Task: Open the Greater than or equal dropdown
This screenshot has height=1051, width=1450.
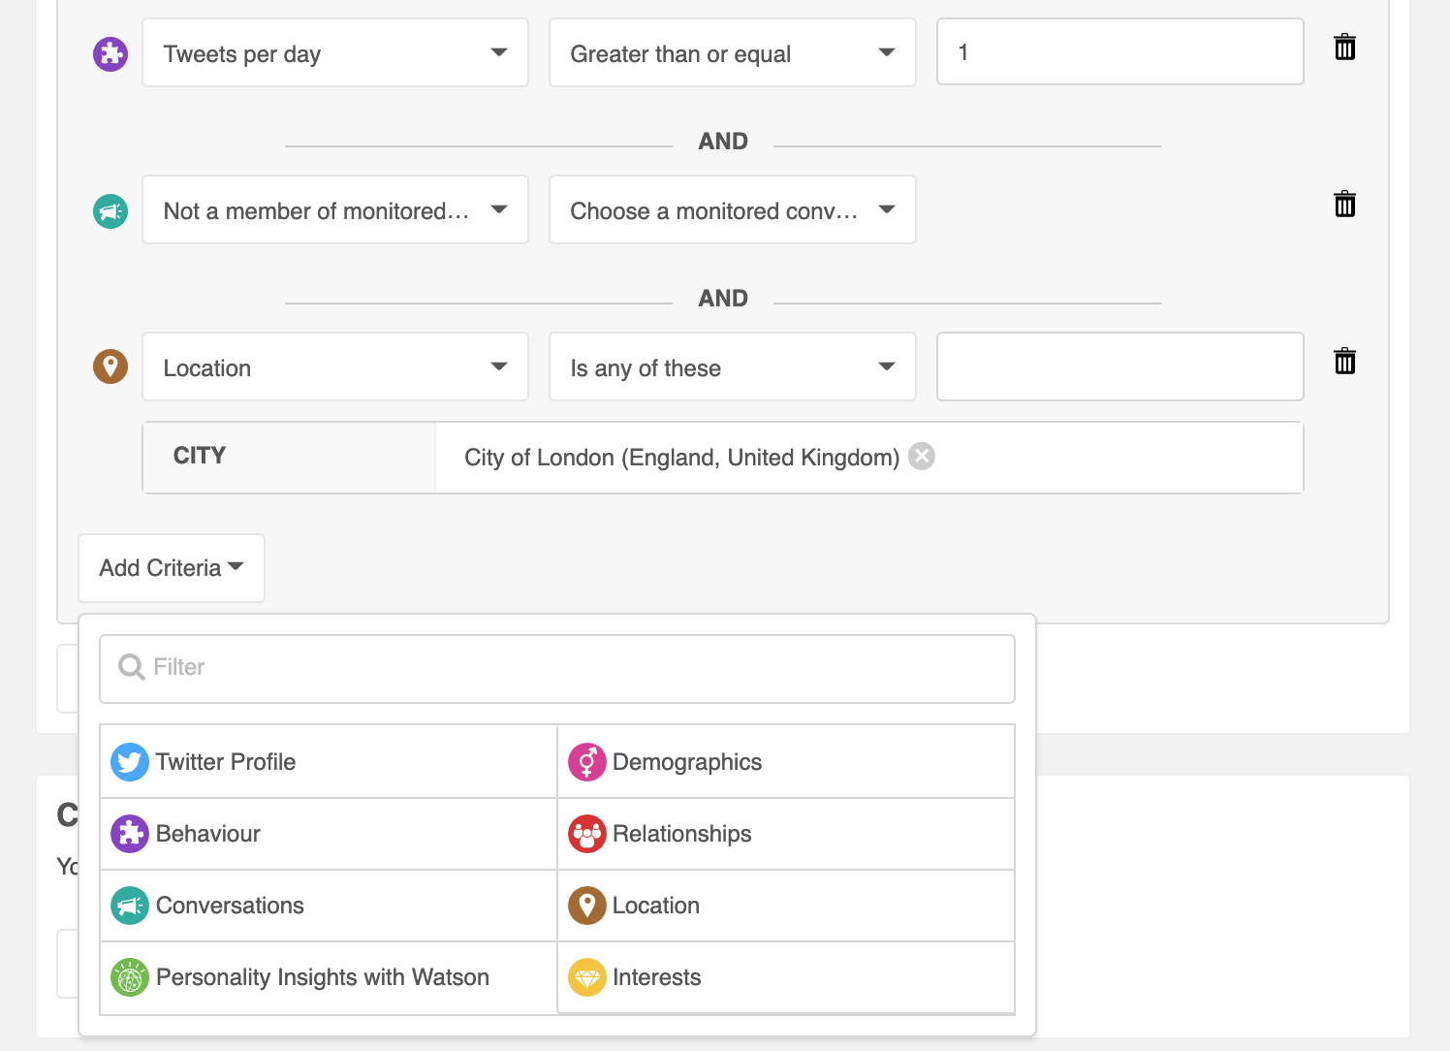Action: pos(732,53)
